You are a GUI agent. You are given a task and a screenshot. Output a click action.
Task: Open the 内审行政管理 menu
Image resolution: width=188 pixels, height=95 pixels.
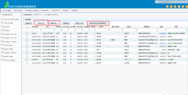(6, 10)
